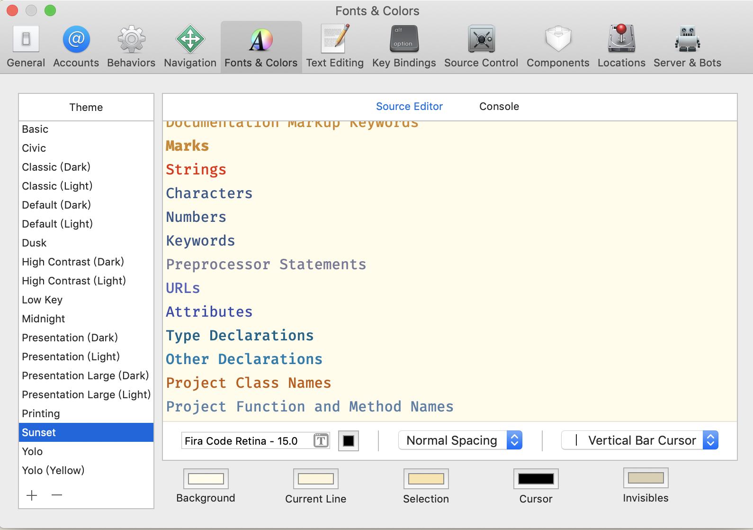Open the Invisibles color well

(646, 478)
